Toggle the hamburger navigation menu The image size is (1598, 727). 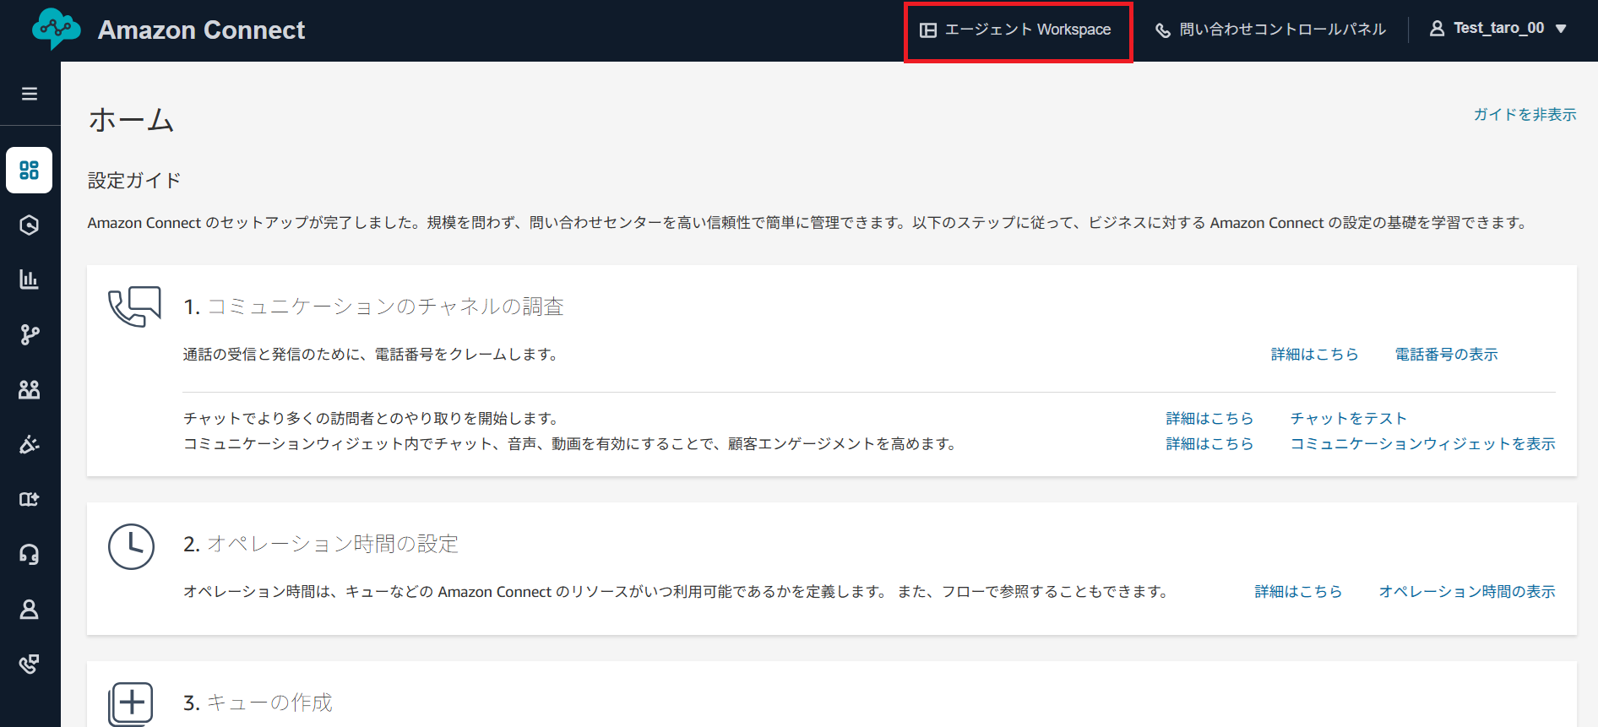pos(30,94)
